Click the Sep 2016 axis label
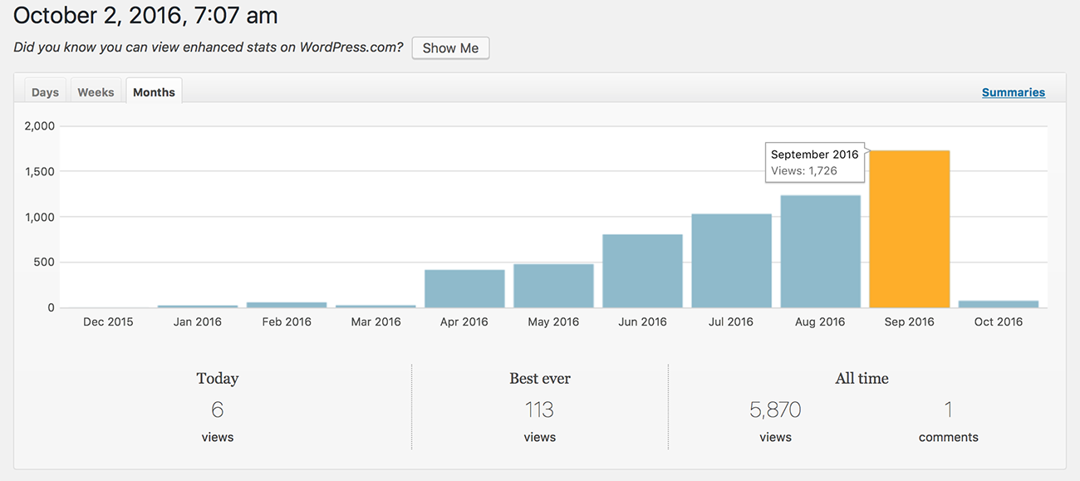 [909, 322]
